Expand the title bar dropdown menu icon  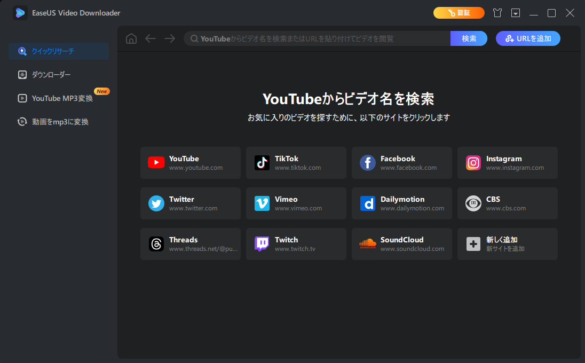pos(516,13)
